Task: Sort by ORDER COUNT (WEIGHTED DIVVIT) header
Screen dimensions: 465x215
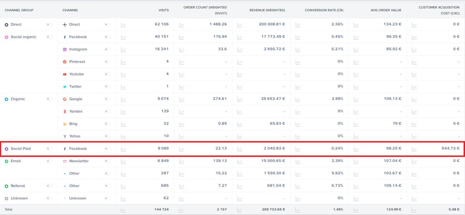Action: tap(205, 10)
